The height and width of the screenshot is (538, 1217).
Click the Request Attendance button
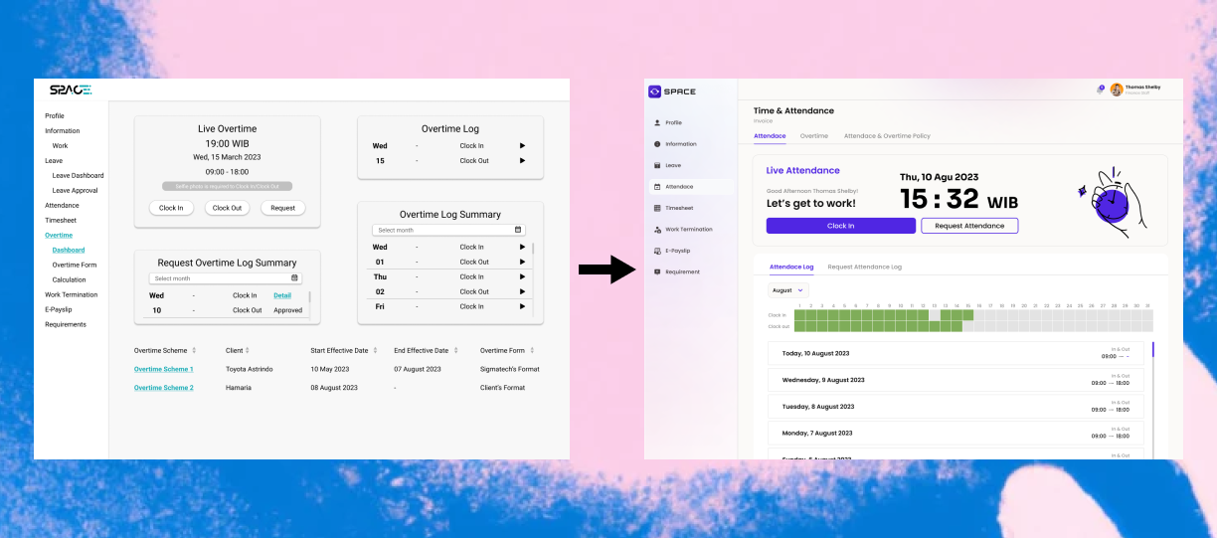[x=969, y=226]
